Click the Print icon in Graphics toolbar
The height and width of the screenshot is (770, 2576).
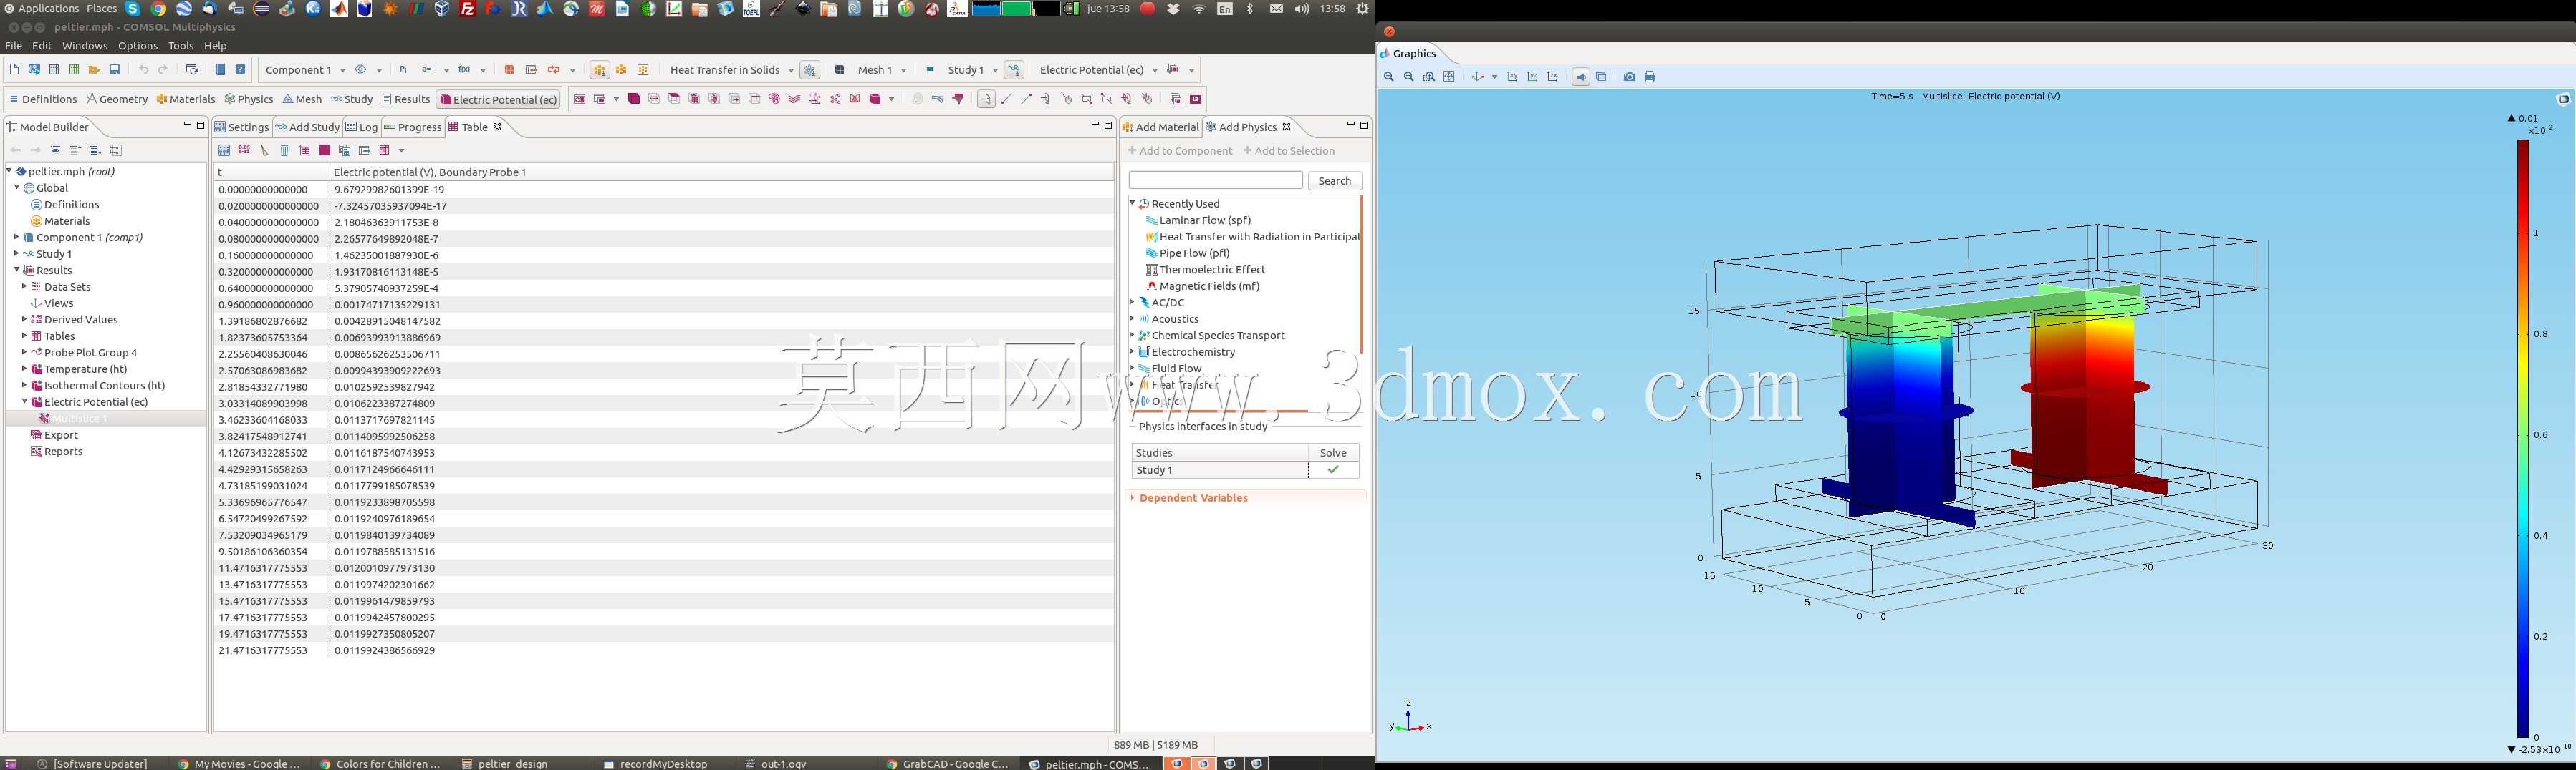[1650, 77]
